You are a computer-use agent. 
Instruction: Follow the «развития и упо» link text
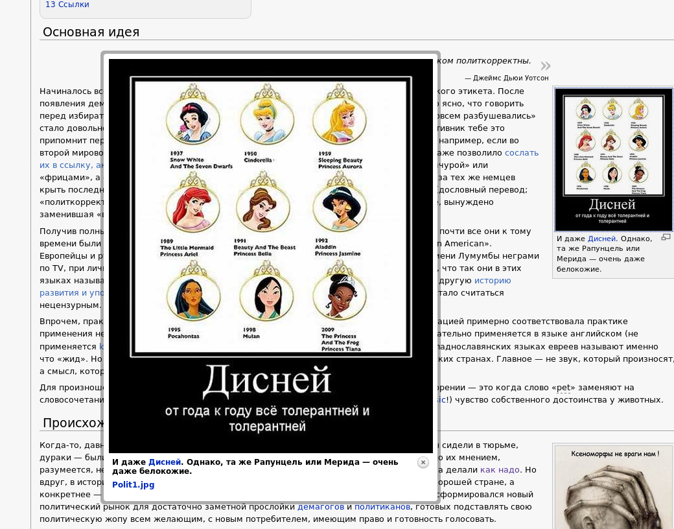pos(70,293)
